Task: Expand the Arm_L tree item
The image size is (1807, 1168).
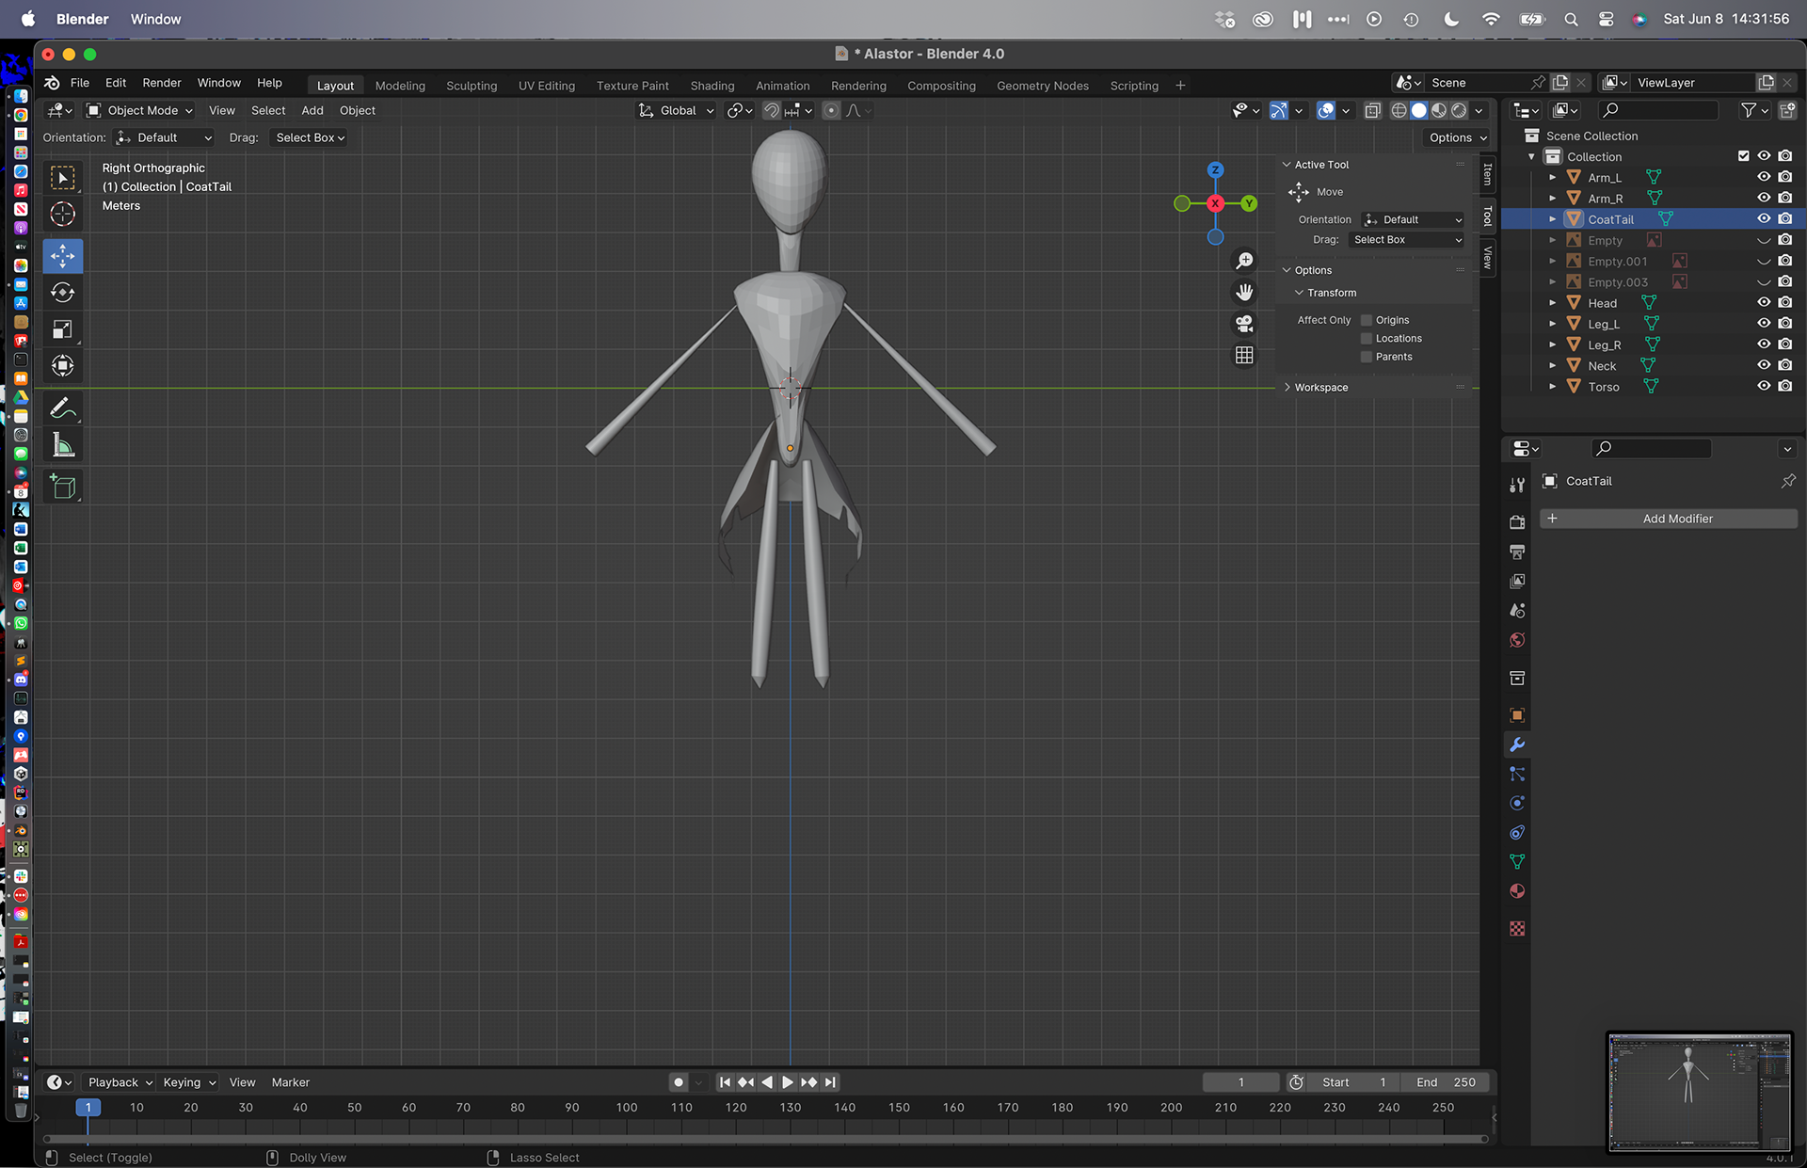Action: coord(1552,177)
